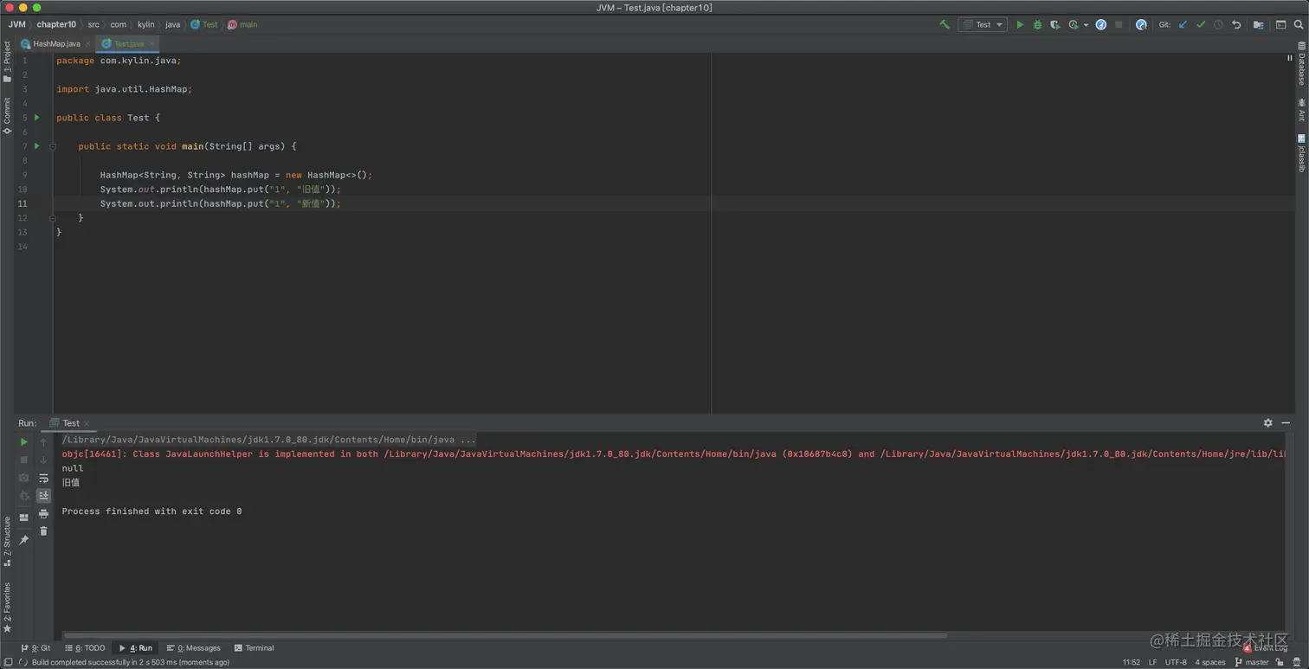Click chapter10 in the breadcrumb bar
1309x669 pixels.
56,24
